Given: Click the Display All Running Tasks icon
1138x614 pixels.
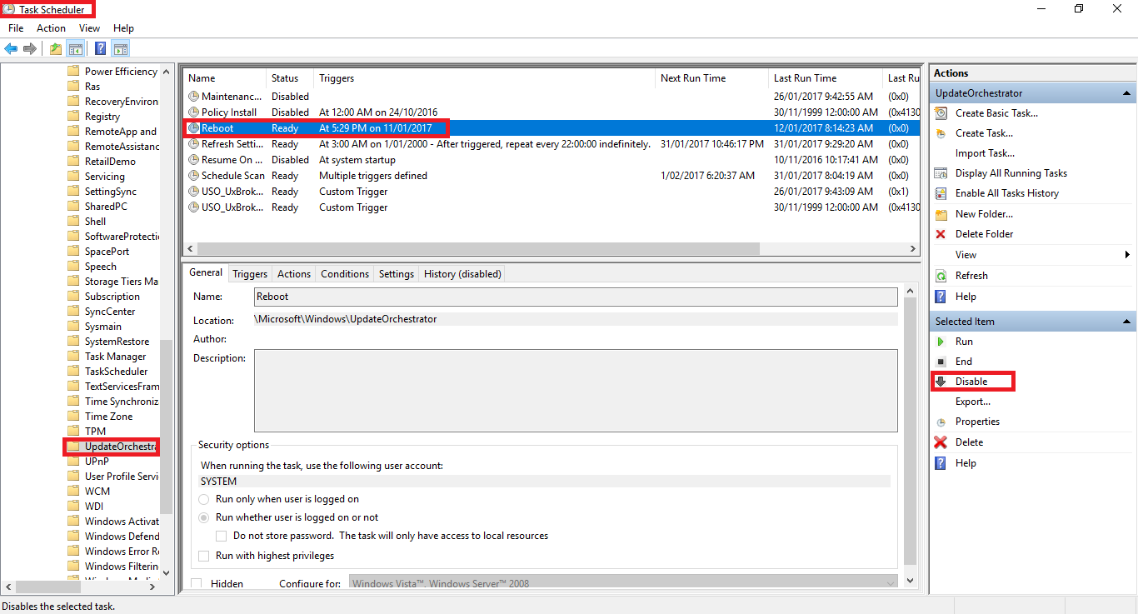Looking at the screenshot, I should pyautogui.click(x=941, y=173).
